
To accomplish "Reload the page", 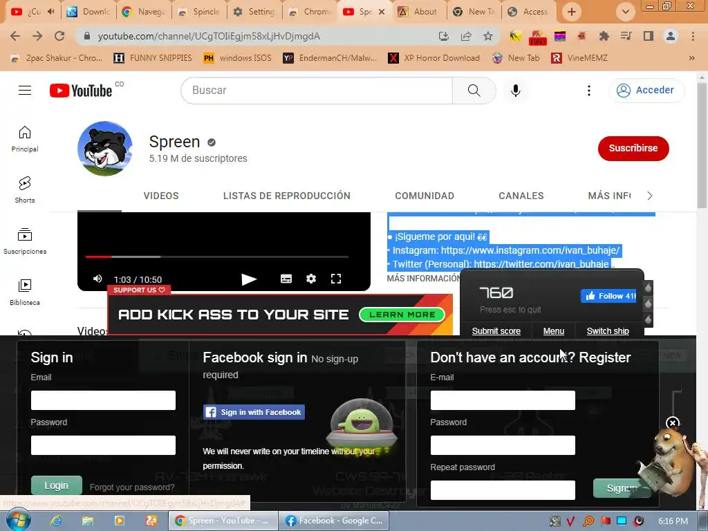I will (59, 36).
